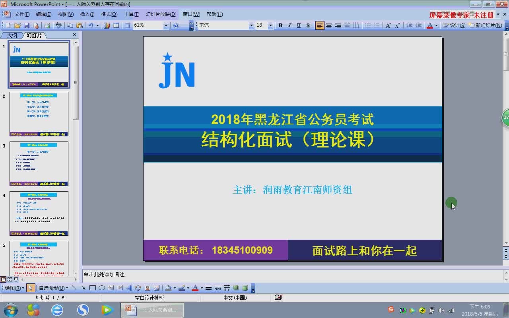The height and width of the screenshot is (318, 509).
Task: Select the Line drawing tool
Action: point(74,288)
